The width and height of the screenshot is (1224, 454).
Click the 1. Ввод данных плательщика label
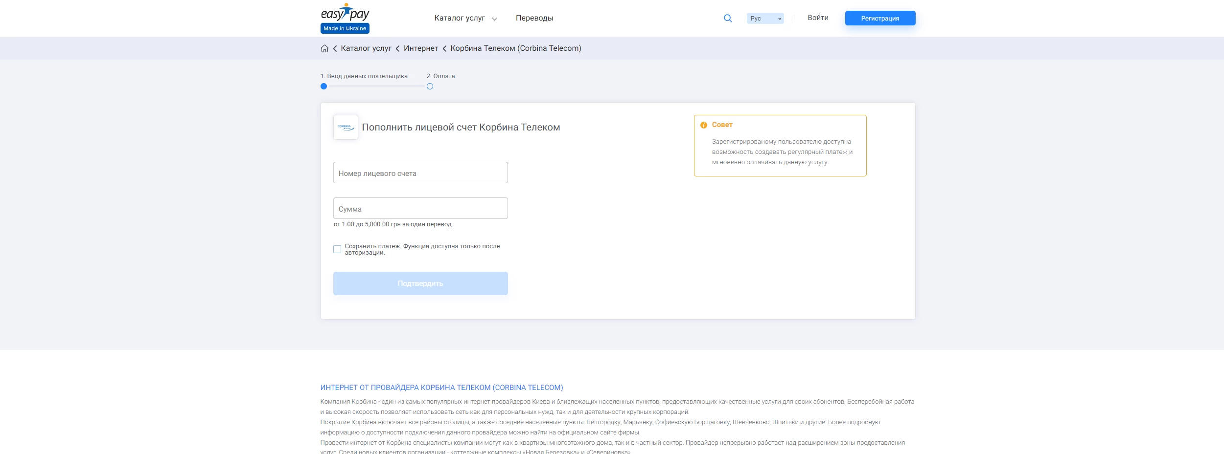pyautogui.click(x=364, y=76)
